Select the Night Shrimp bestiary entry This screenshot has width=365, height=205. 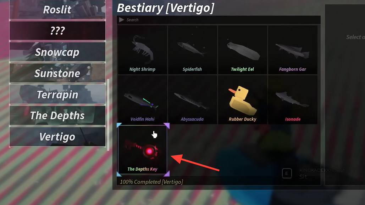coord(143,50)
